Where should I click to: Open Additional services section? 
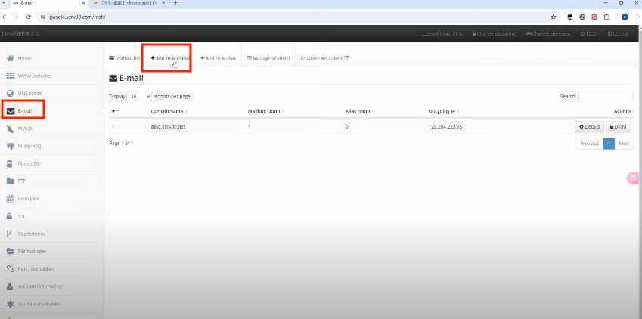[x=33, y=304]
